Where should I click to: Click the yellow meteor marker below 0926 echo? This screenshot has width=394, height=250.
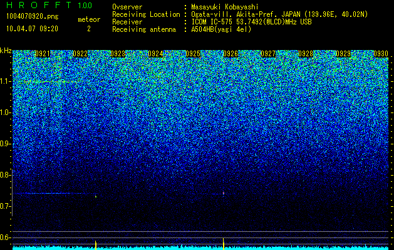224,244
